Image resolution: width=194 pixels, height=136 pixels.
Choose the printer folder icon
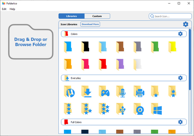point(139,91)
